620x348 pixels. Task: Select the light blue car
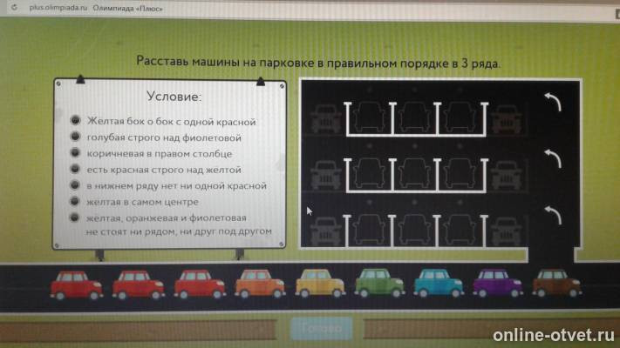coord(439,283)
